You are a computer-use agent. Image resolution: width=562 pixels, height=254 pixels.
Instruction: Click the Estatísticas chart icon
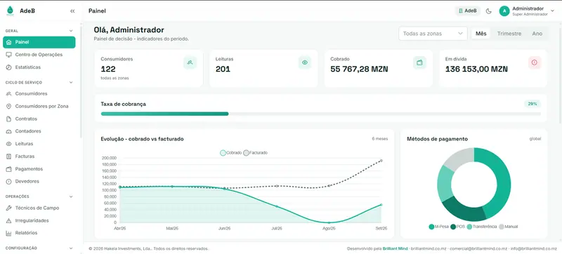(9, 67)
